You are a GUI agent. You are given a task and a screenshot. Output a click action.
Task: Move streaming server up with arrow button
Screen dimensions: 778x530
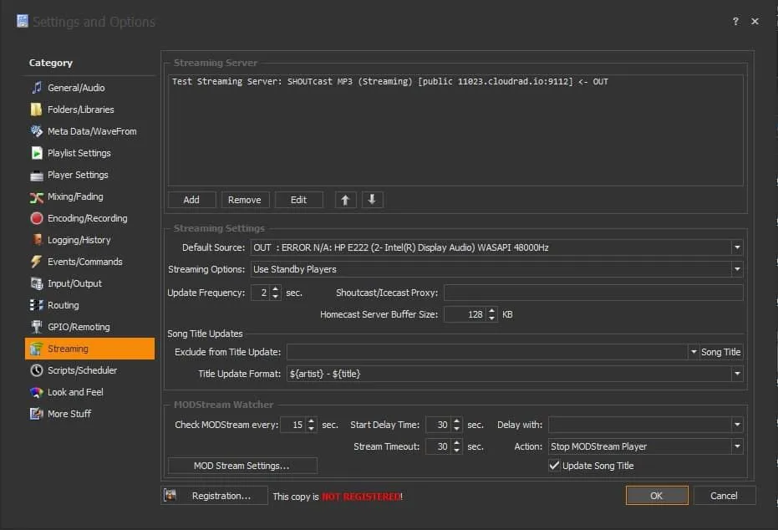[346, 200]
